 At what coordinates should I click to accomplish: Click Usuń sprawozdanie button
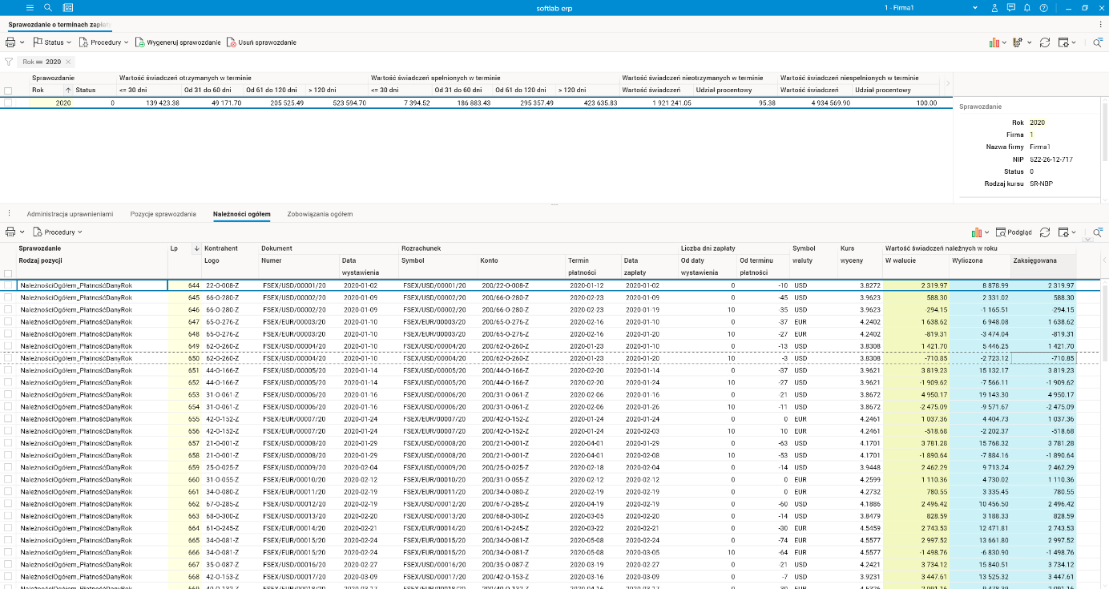coord(261,42)
